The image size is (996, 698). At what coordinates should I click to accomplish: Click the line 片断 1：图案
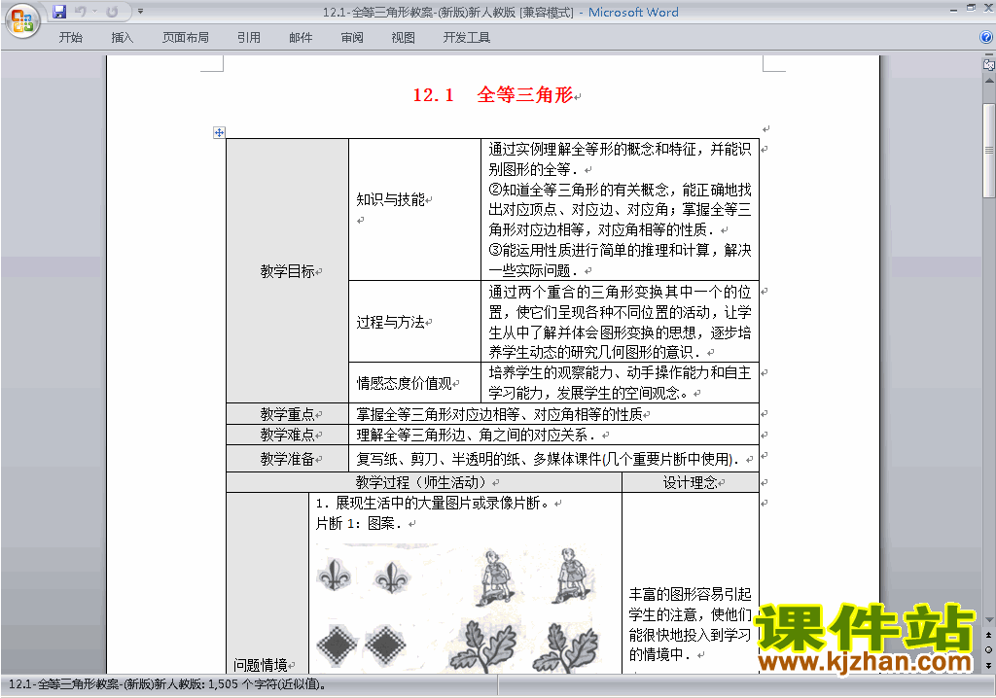click(x=358, y=523)
